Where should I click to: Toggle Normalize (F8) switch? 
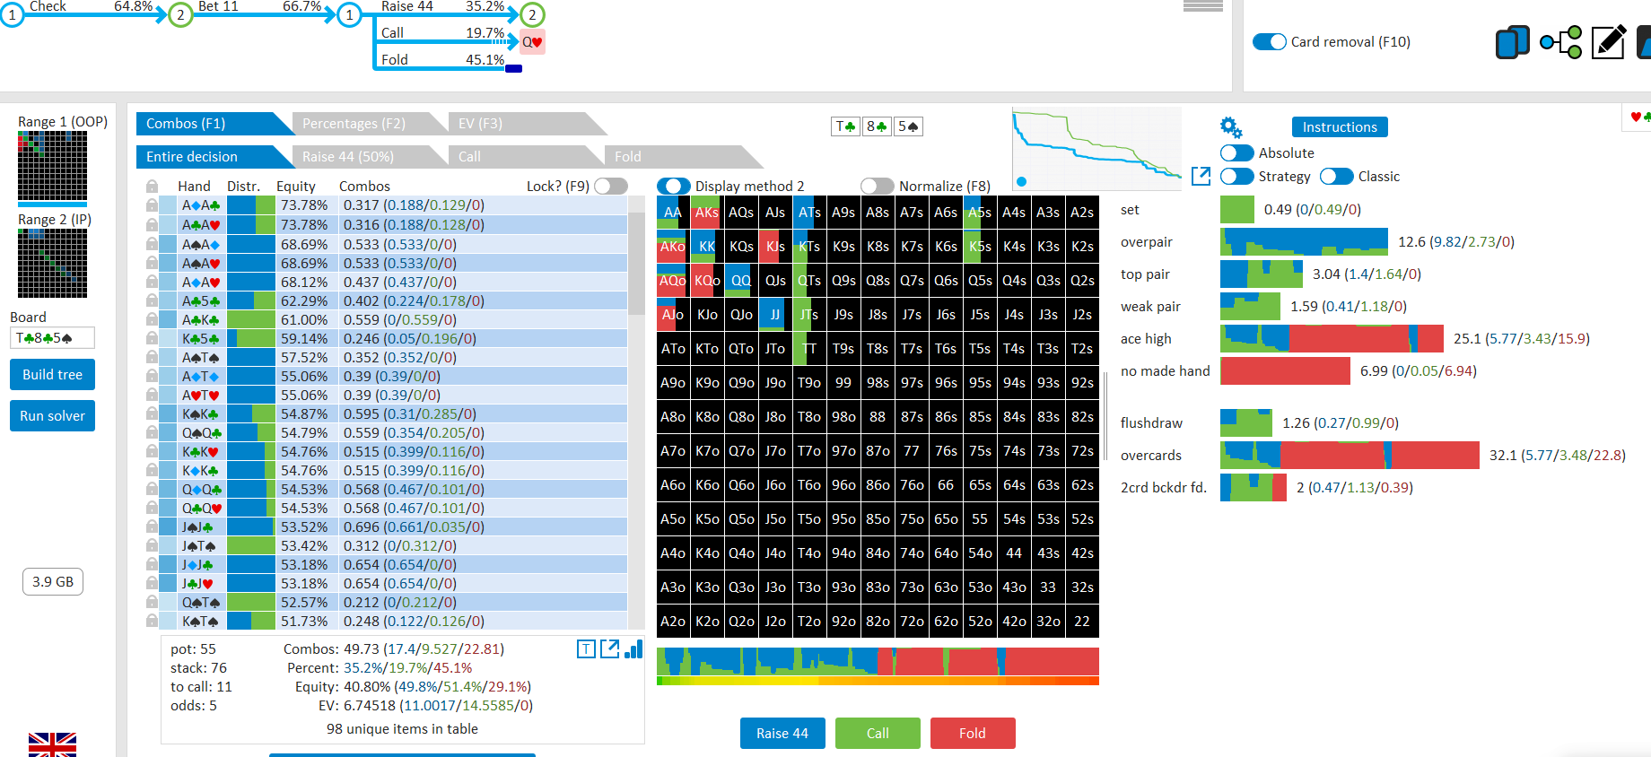(x=877, y=186)
